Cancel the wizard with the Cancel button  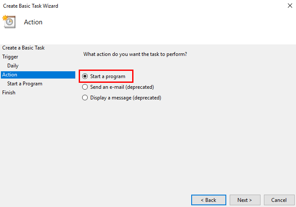pyautogui.click(x=278, y=200)
